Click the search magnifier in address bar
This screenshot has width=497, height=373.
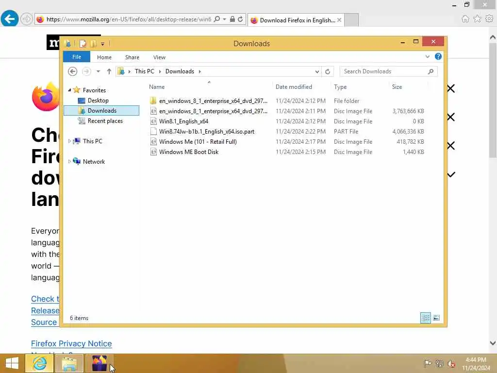217,19
